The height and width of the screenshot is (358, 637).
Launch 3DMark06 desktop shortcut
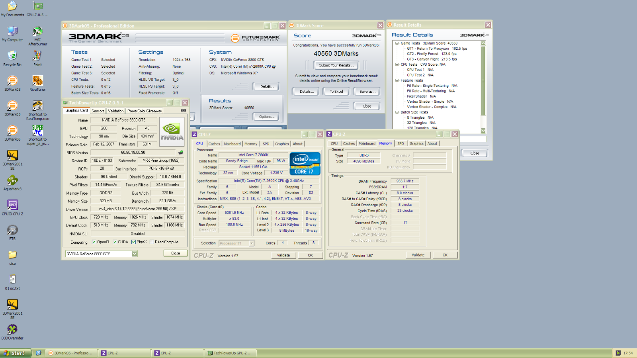point(12,133)
